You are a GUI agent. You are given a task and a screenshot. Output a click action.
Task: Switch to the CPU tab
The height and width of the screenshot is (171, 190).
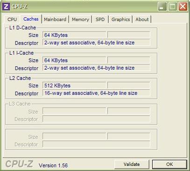(x=12, y=19)
